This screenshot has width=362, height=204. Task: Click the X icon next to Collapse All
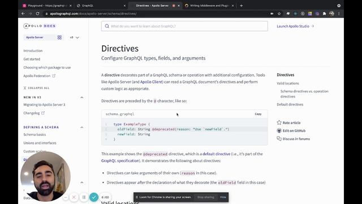[x=25, y=88]
